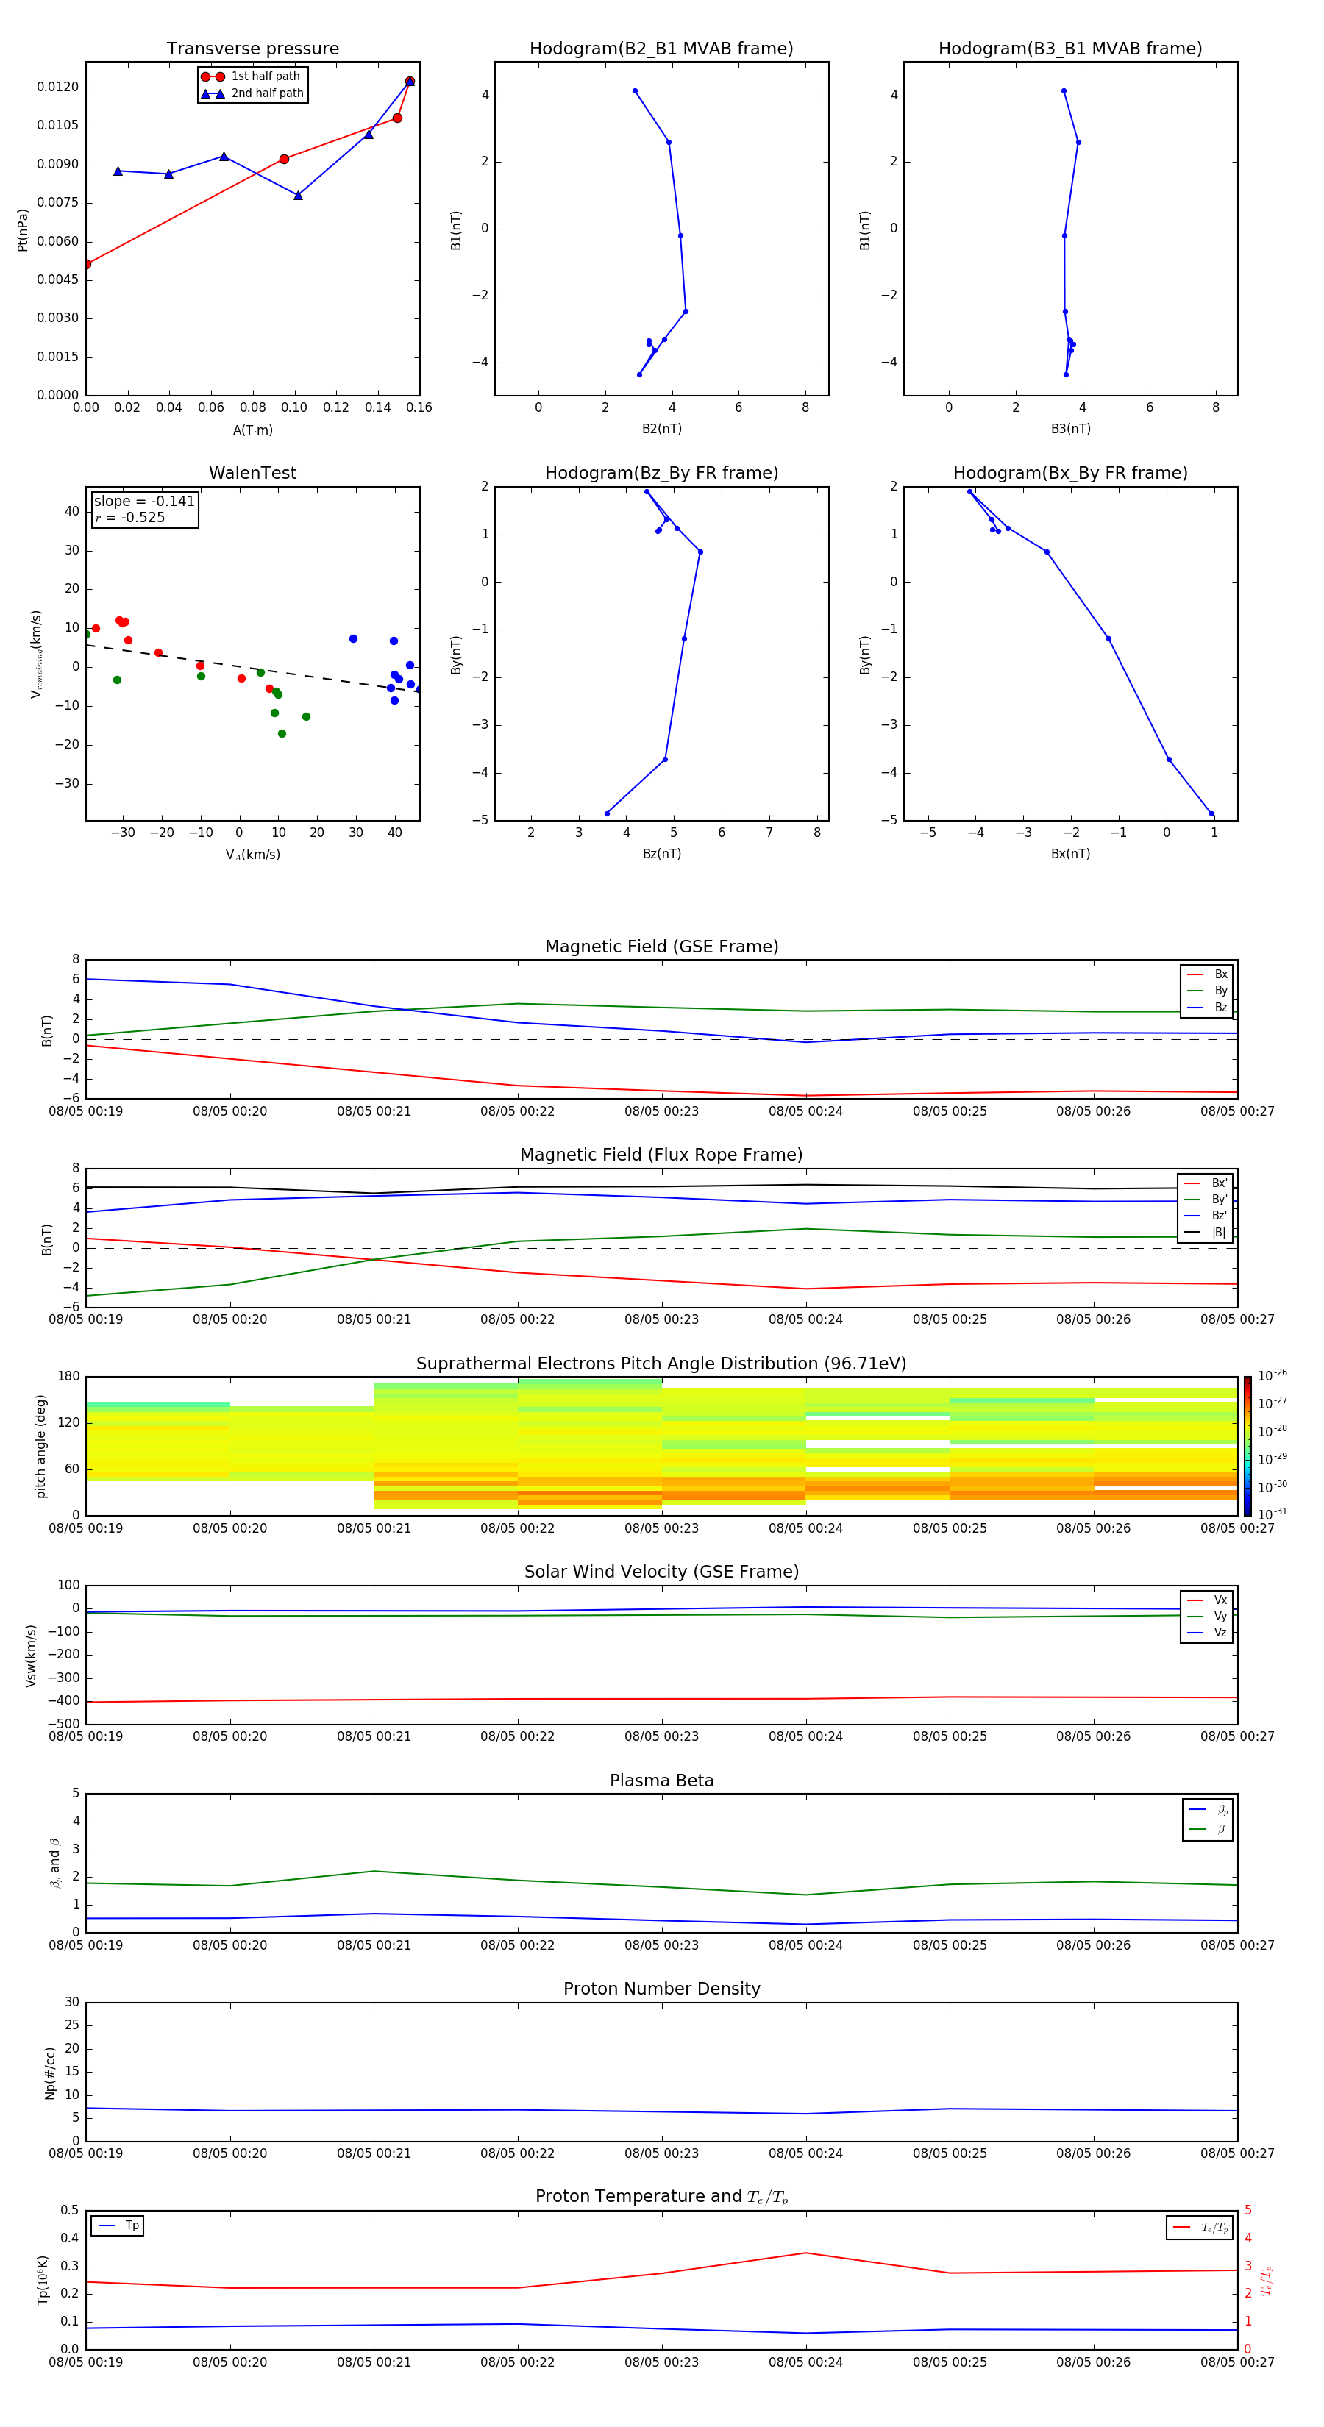1324x2427 pixels.
Task: Click the "A(T·m)" x-axis label
Action: pyautogui.click(x=252, y=430)
